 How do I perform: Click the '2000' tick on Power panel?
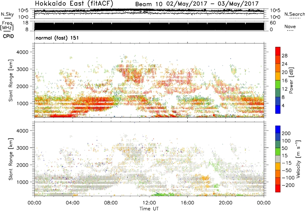point(22,86)
